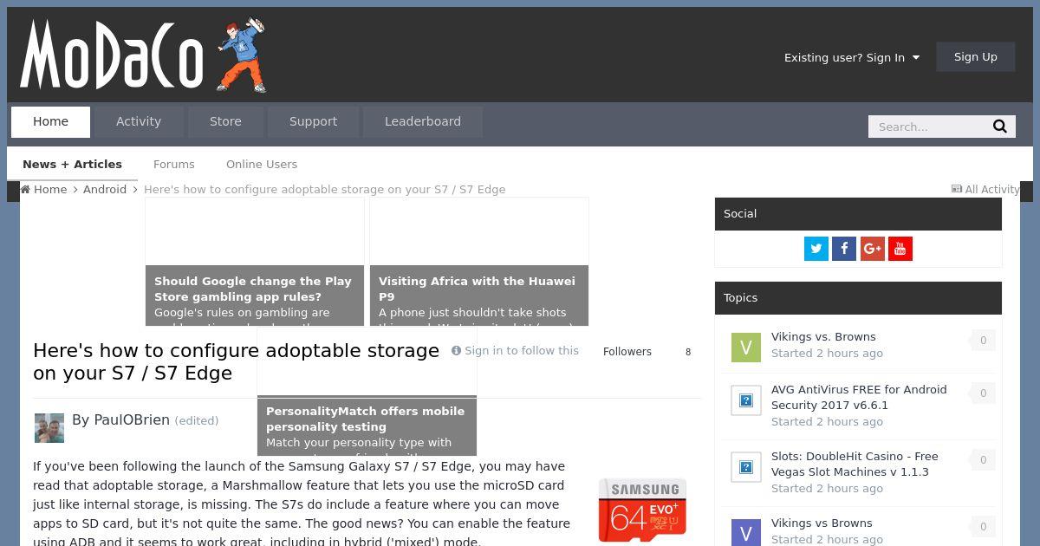The image size is (1040, 546).
Task: Open the Online Users submenu item
Action: (x=262, y=164)
